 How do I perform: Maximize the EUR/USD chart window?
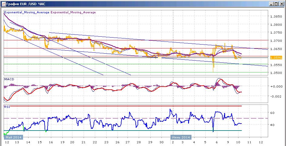[x=276, y=3]
